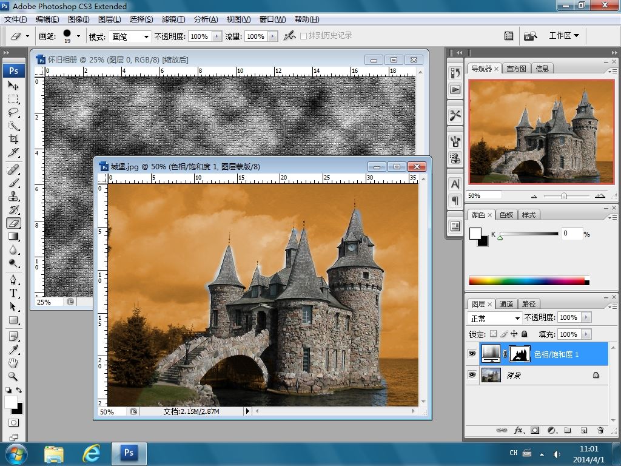Click the Navigator zoom percentage field
This screenshot has width=621, height=466.
click(484, 196)
